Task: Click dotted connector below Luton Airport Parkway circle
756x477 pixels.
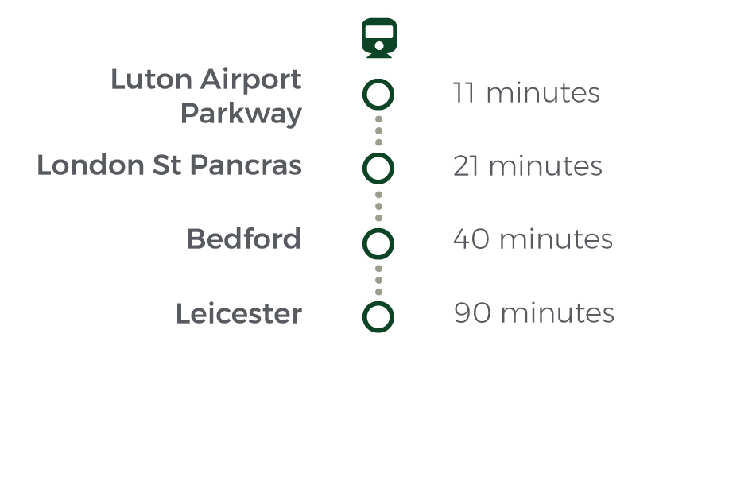Action: tap(378, 130)
